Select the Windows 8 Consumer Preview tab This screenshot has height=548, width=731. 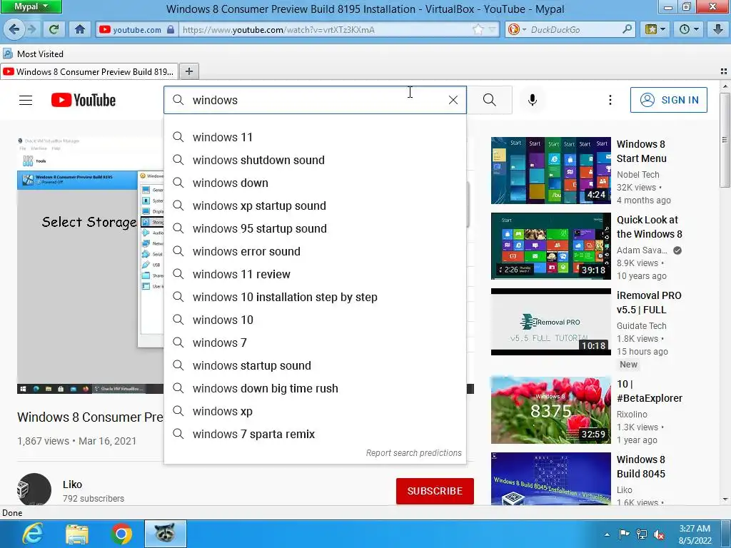89,72
